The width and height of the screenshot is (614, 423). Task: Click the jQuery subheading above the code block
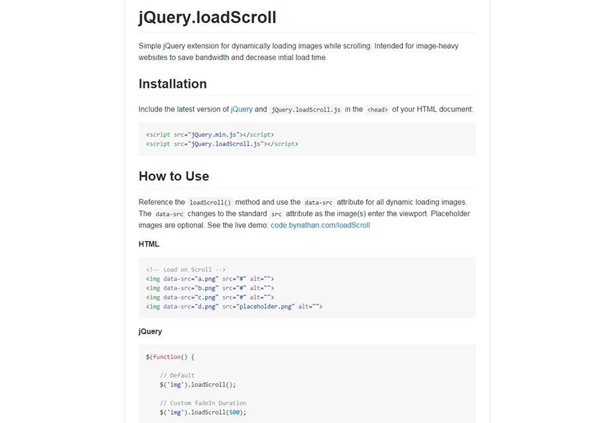tap(150, 331)
